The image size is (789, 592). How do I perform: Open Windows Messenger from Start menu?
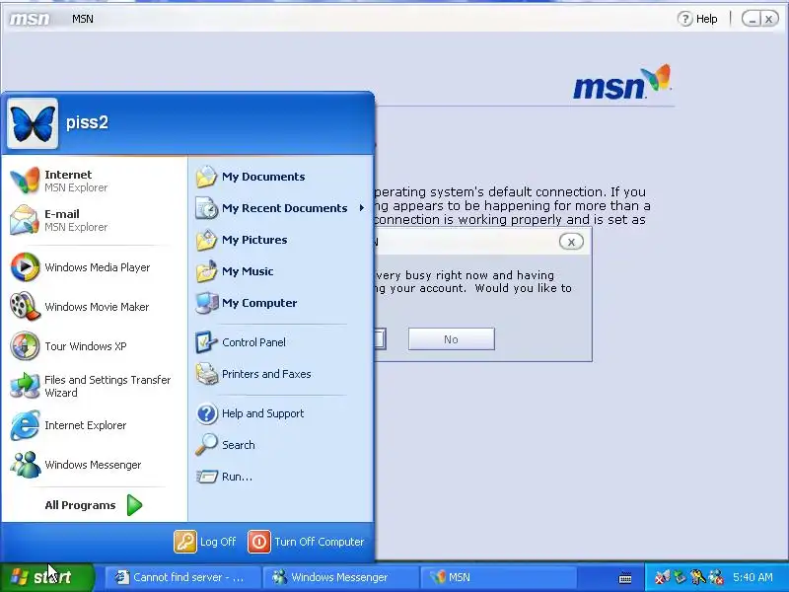94,465
